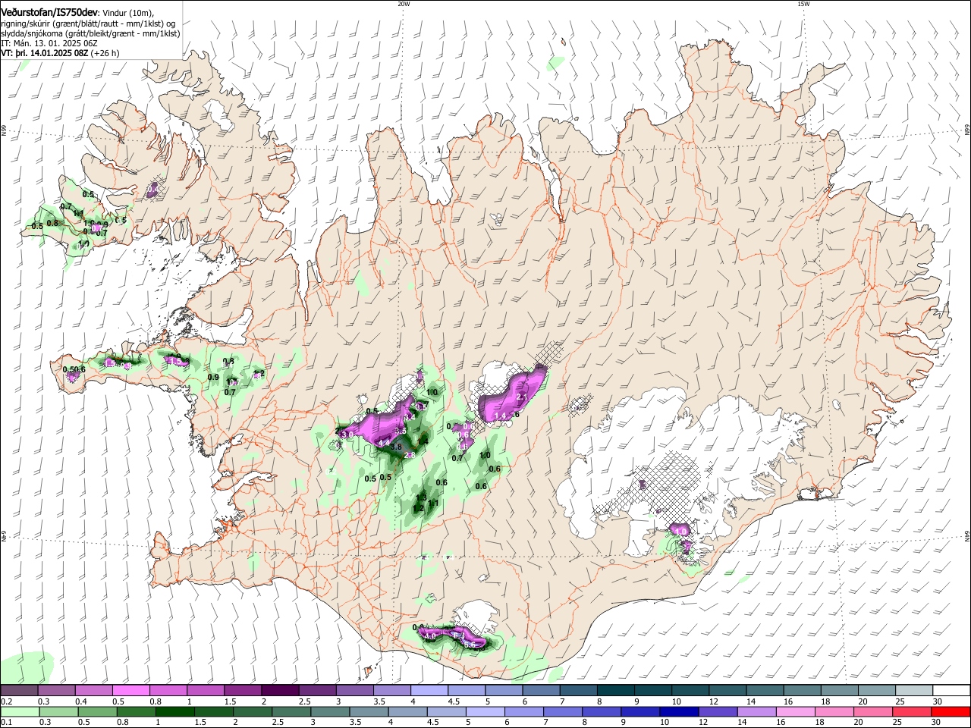Select the bottom-row green swatch at 0.5
This screenshot has width=971, height=728.
[x=98, y=711]
